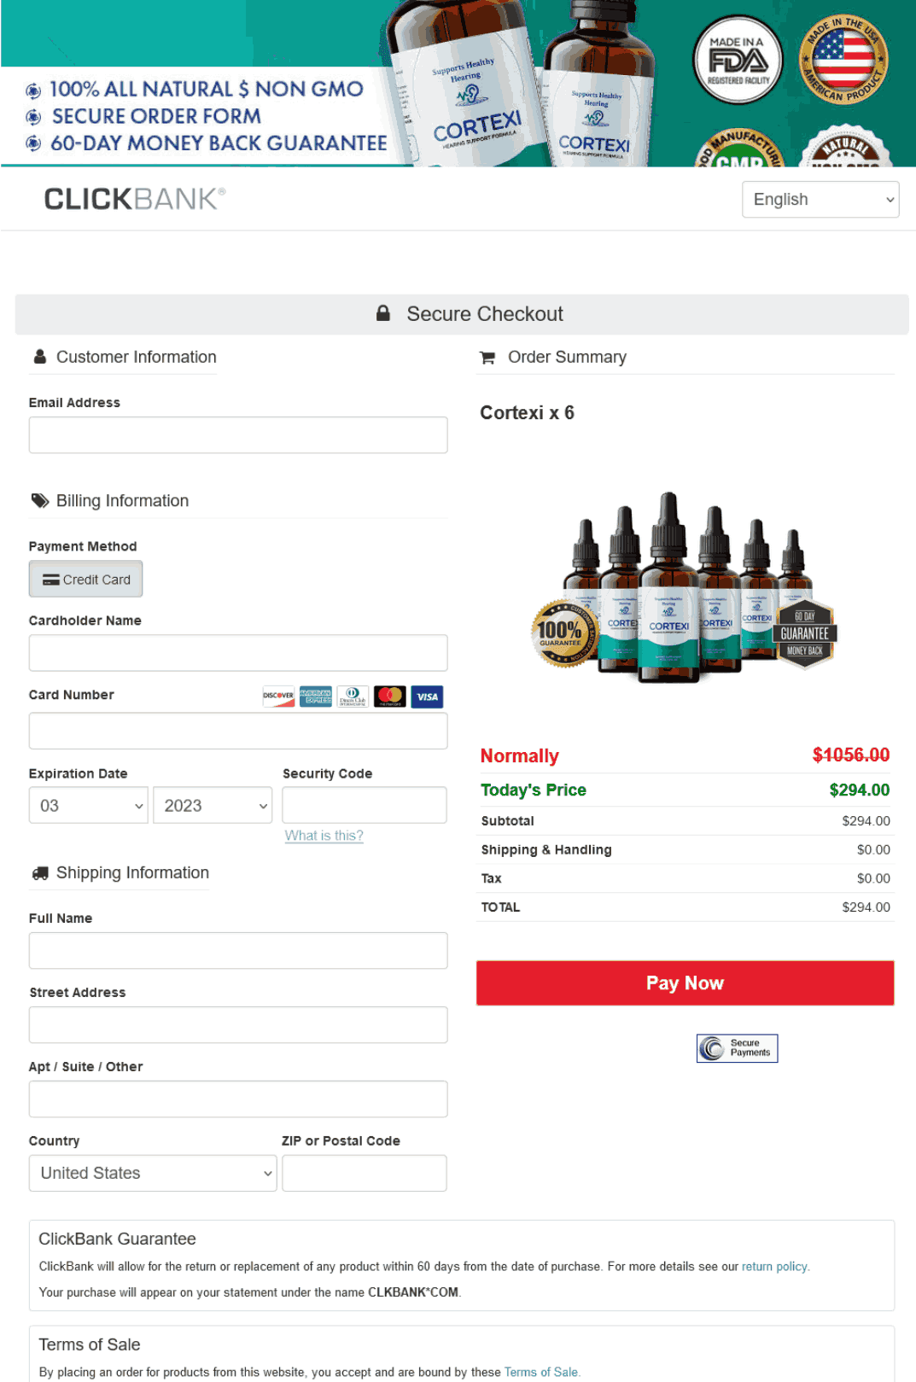Click the Visa card icon near Card Number
This screenshot has height=1382, width=916.
(x=427, y=697)
